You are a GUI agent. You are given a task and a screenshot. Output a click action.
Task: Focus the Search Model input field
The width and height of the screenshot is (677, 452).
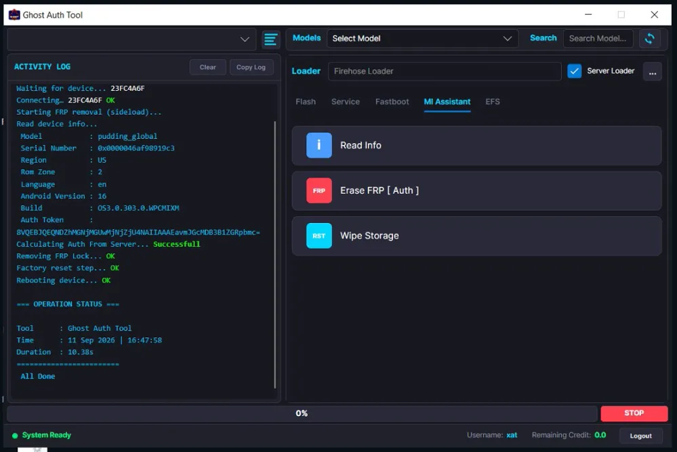(598, 39)
